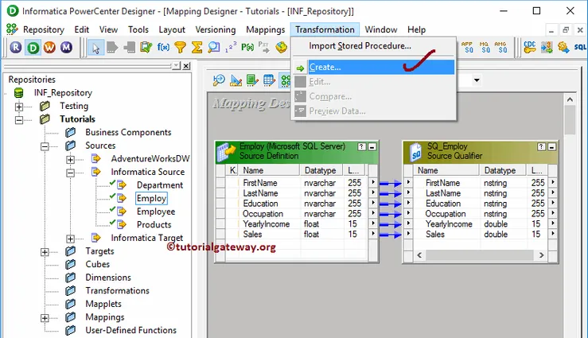Image resolution: width=588 pixels, height=338 pixels.
Task: Click the AMG SQ toolbar icon
Action: pyautogui.click(x=501, y=47)
